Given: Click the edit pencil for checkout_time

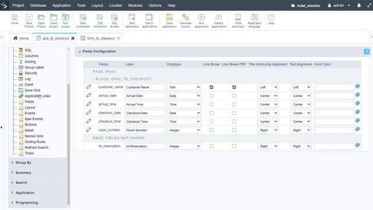Looking at the screenshot, I should (89, 121).
